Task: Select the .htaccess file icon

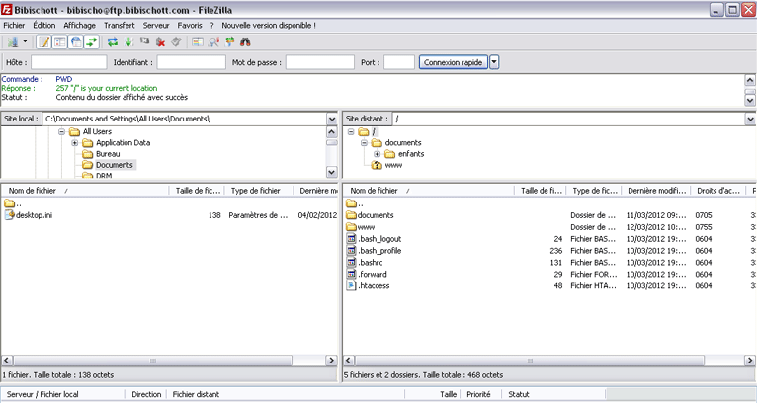Action: [351, 285]
